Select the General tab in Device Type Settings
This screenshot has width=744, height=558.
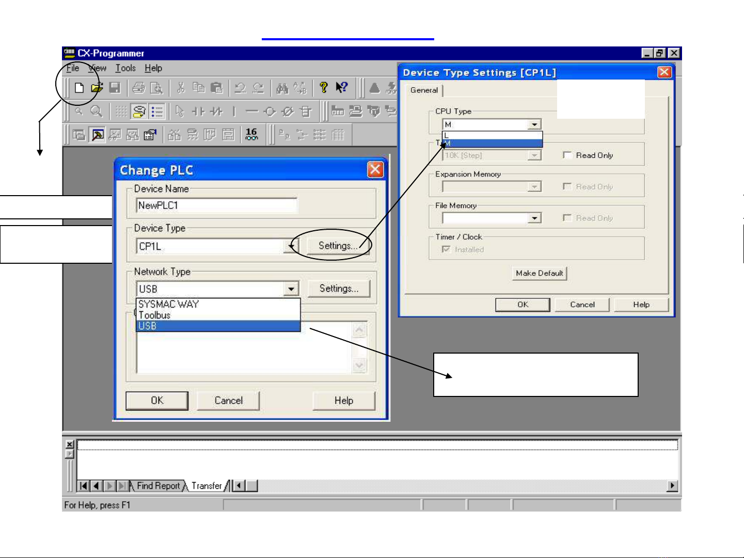coord(424,90)
